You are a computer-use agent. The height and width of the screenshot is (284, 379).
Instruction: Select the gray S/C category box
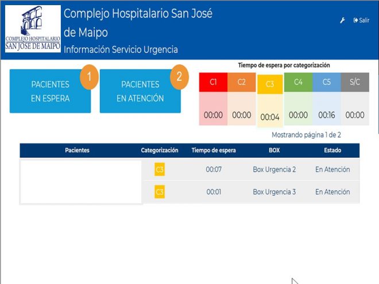(x=355, y=83)
